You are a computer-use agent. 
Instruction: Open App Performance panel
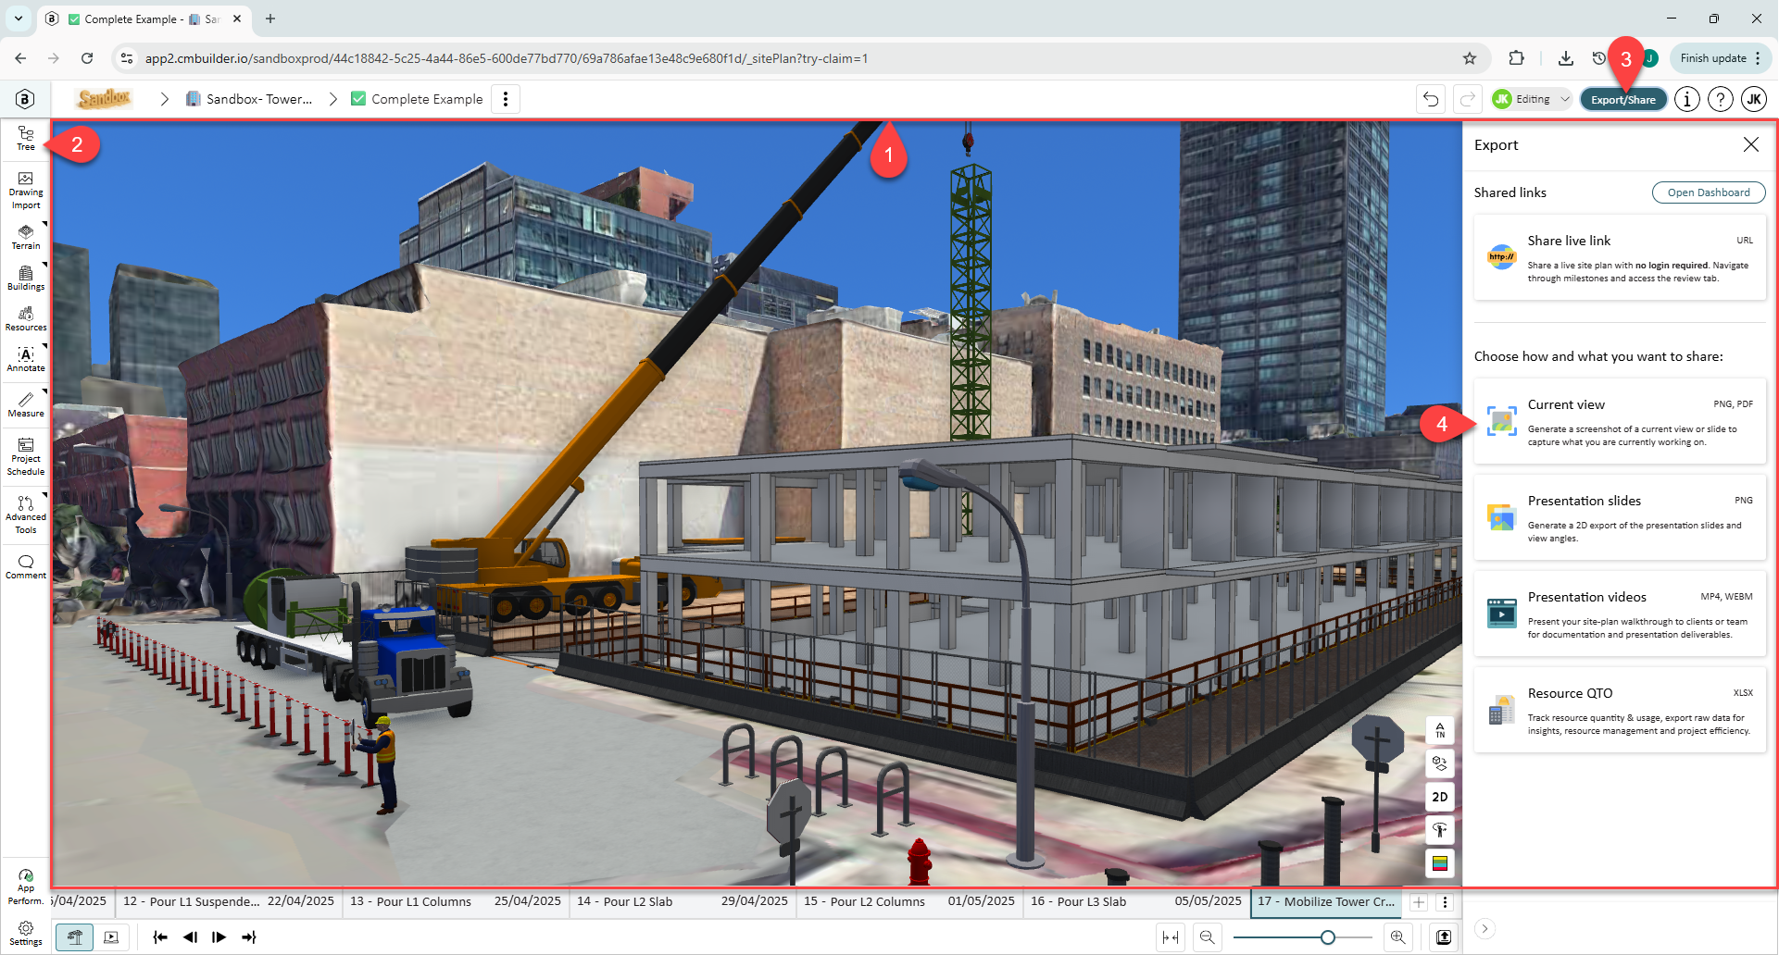click(26, 887)
